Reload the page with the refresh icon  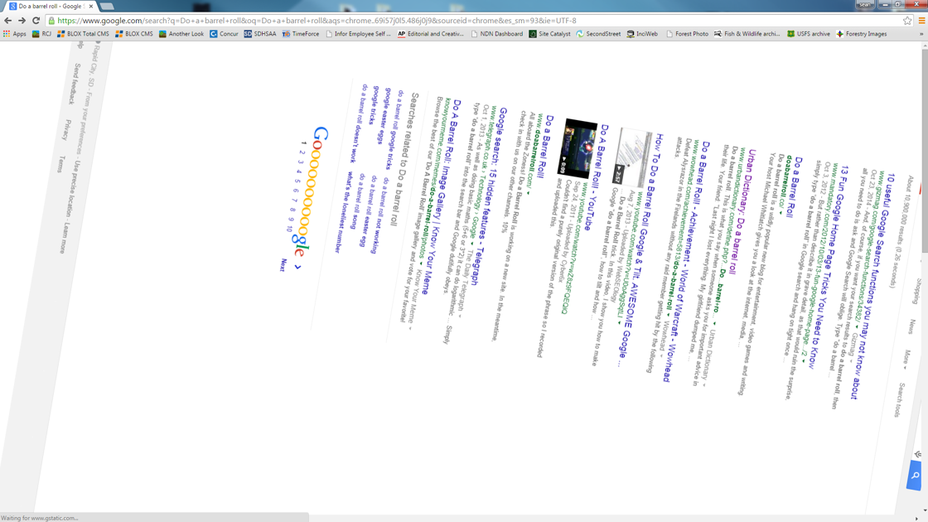tap(36, 21)
